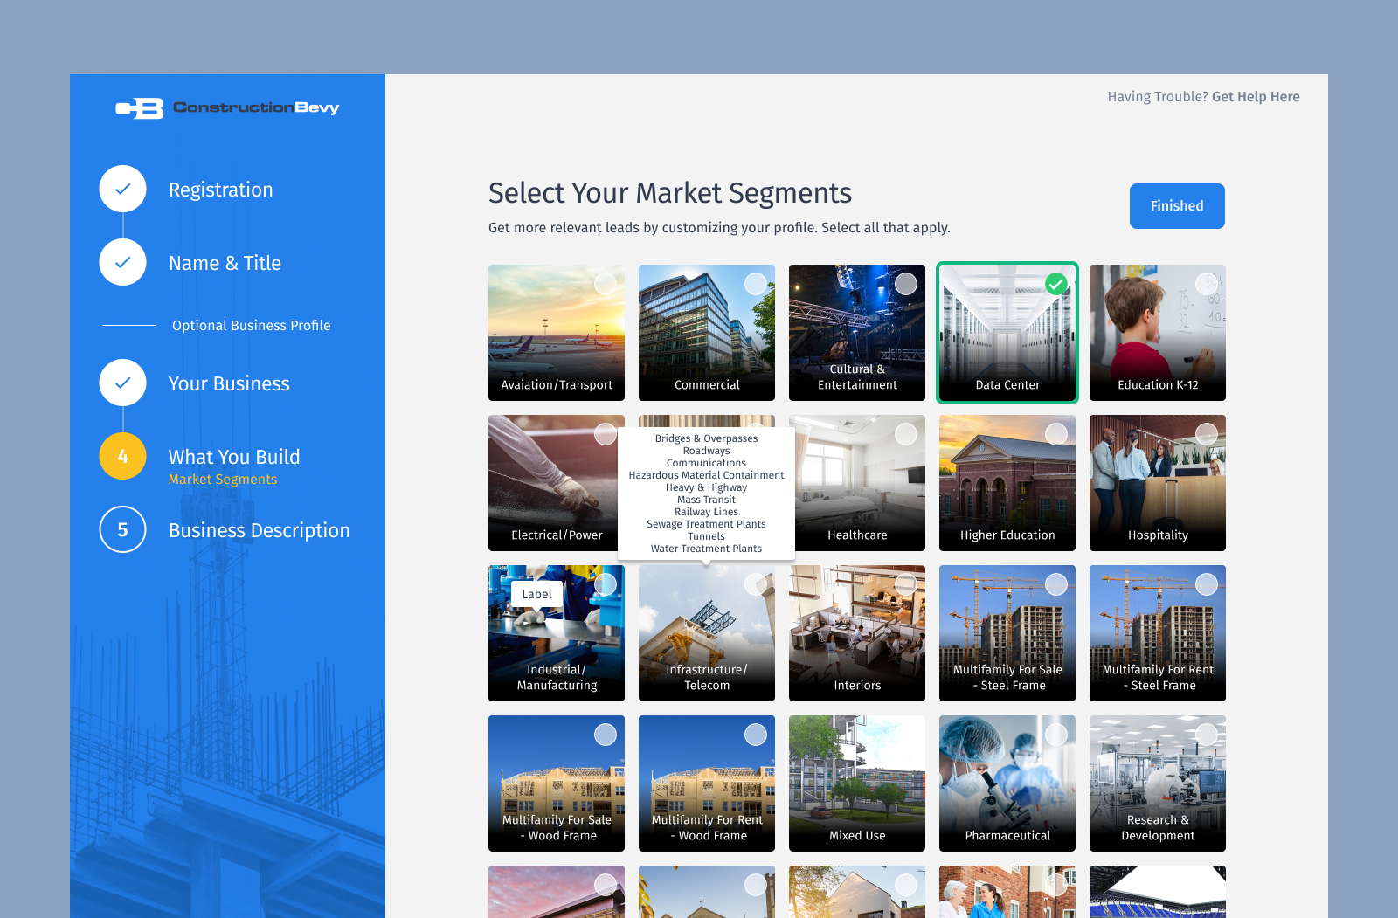Select the Data Center card
This screenshot has width=1398, height=918.
pyautogui.click(x=1007, y=333)
